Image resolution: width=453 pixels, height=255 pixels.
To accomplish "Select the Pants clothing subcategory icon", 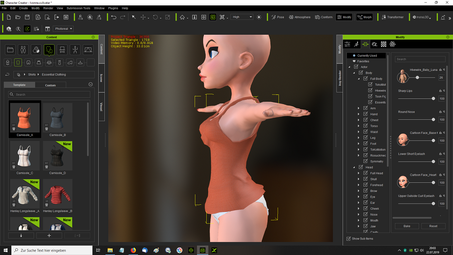I will pyautogui.click(x=29, y=63).
